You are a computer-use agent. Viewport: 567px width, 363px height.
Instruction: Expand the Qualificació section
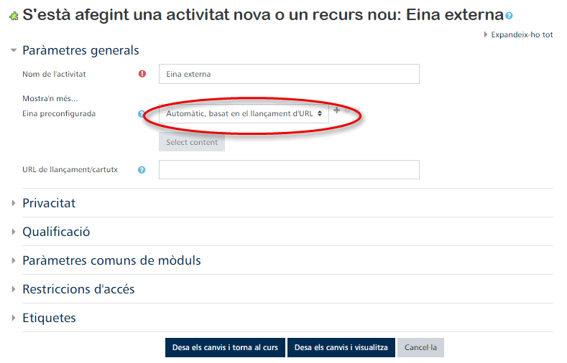(x=56, y=232)
